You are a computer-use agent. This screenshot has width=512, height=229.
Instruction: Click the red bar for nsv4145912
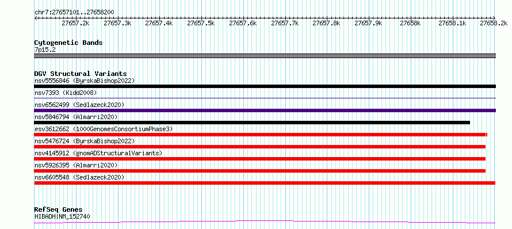pos(259,159)
